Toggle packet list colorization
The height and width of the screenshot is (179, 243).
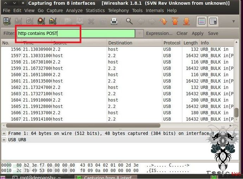click(202, 21)
